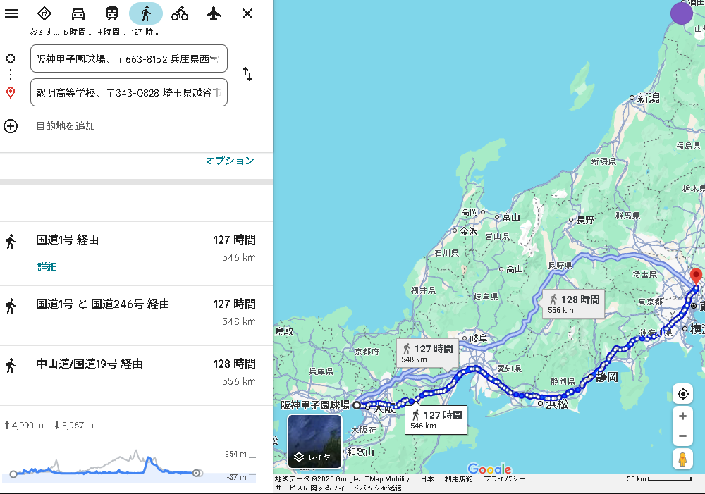Click the 新潟 city label on map
The width and height of the screenshot is (705, 494).
pyautogui.click(x=648, y=97)
